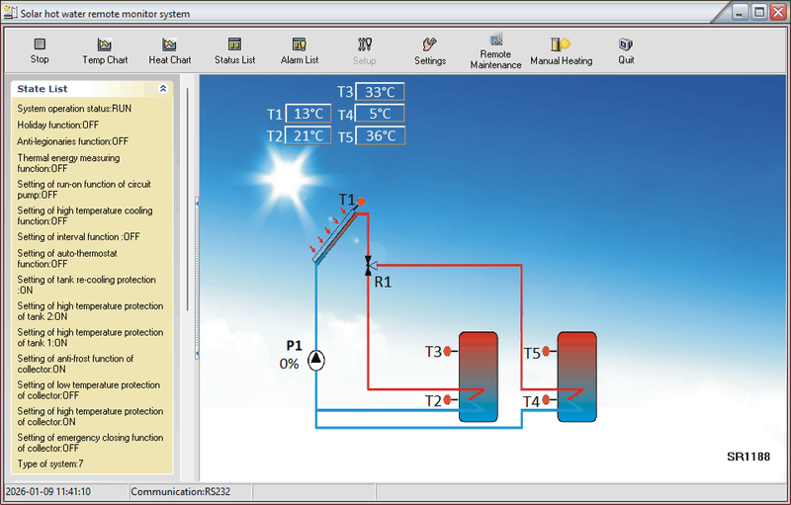Click 'run-on function of circuit pump' row
Image resolution: width=791 pixels, height=505 pixels.
tap(84, 189)
